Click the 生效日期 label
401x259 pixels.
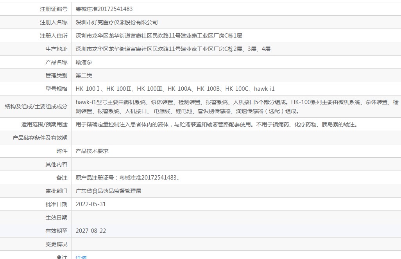[x=57, y=218]
